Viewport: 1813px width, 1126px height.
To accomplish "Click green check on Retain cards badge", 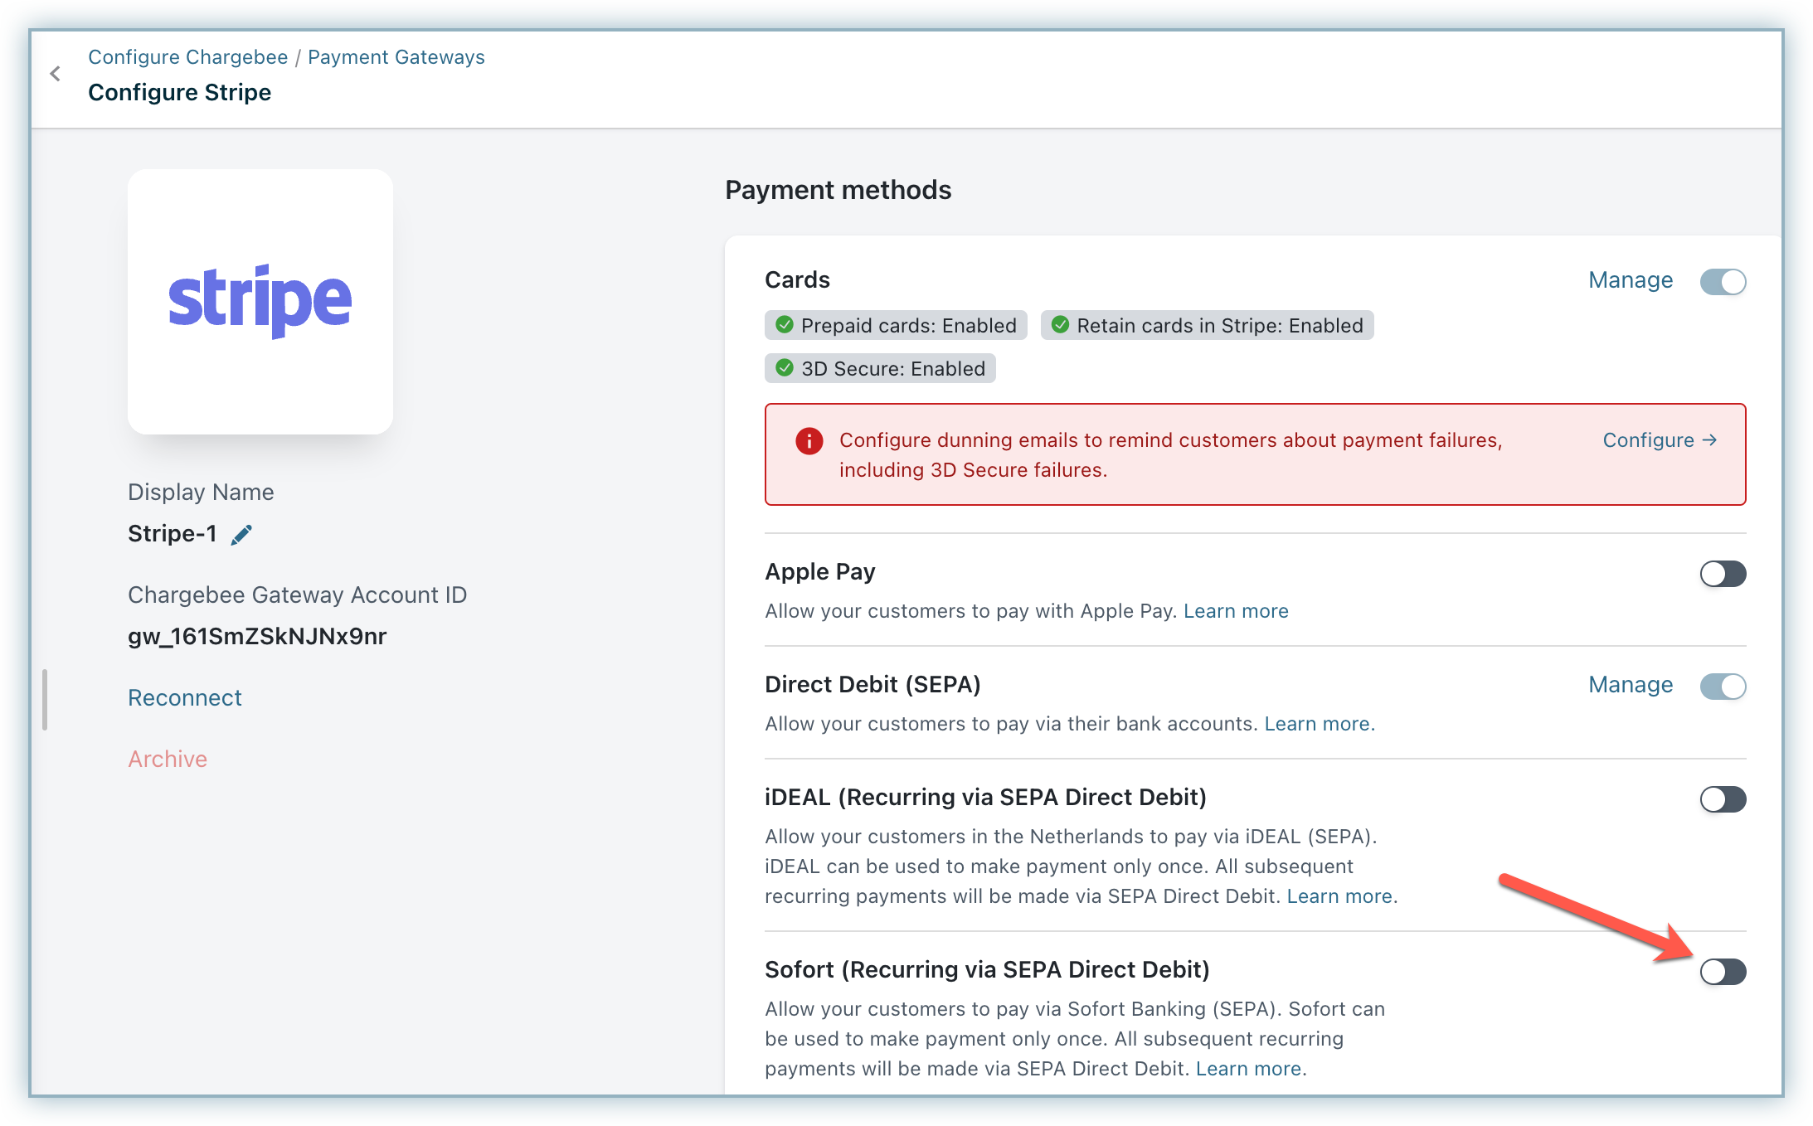I will click(x=1059, y=325).
